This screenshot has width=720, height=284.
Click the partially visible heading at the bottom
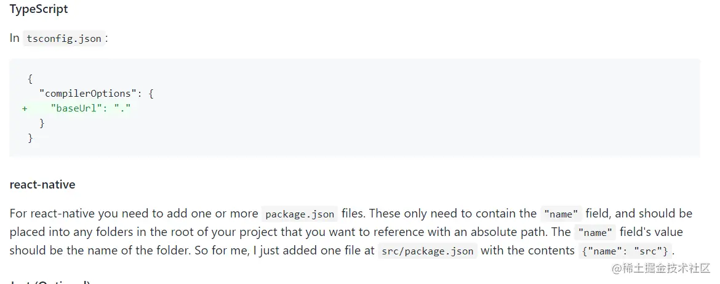[49, 282]
